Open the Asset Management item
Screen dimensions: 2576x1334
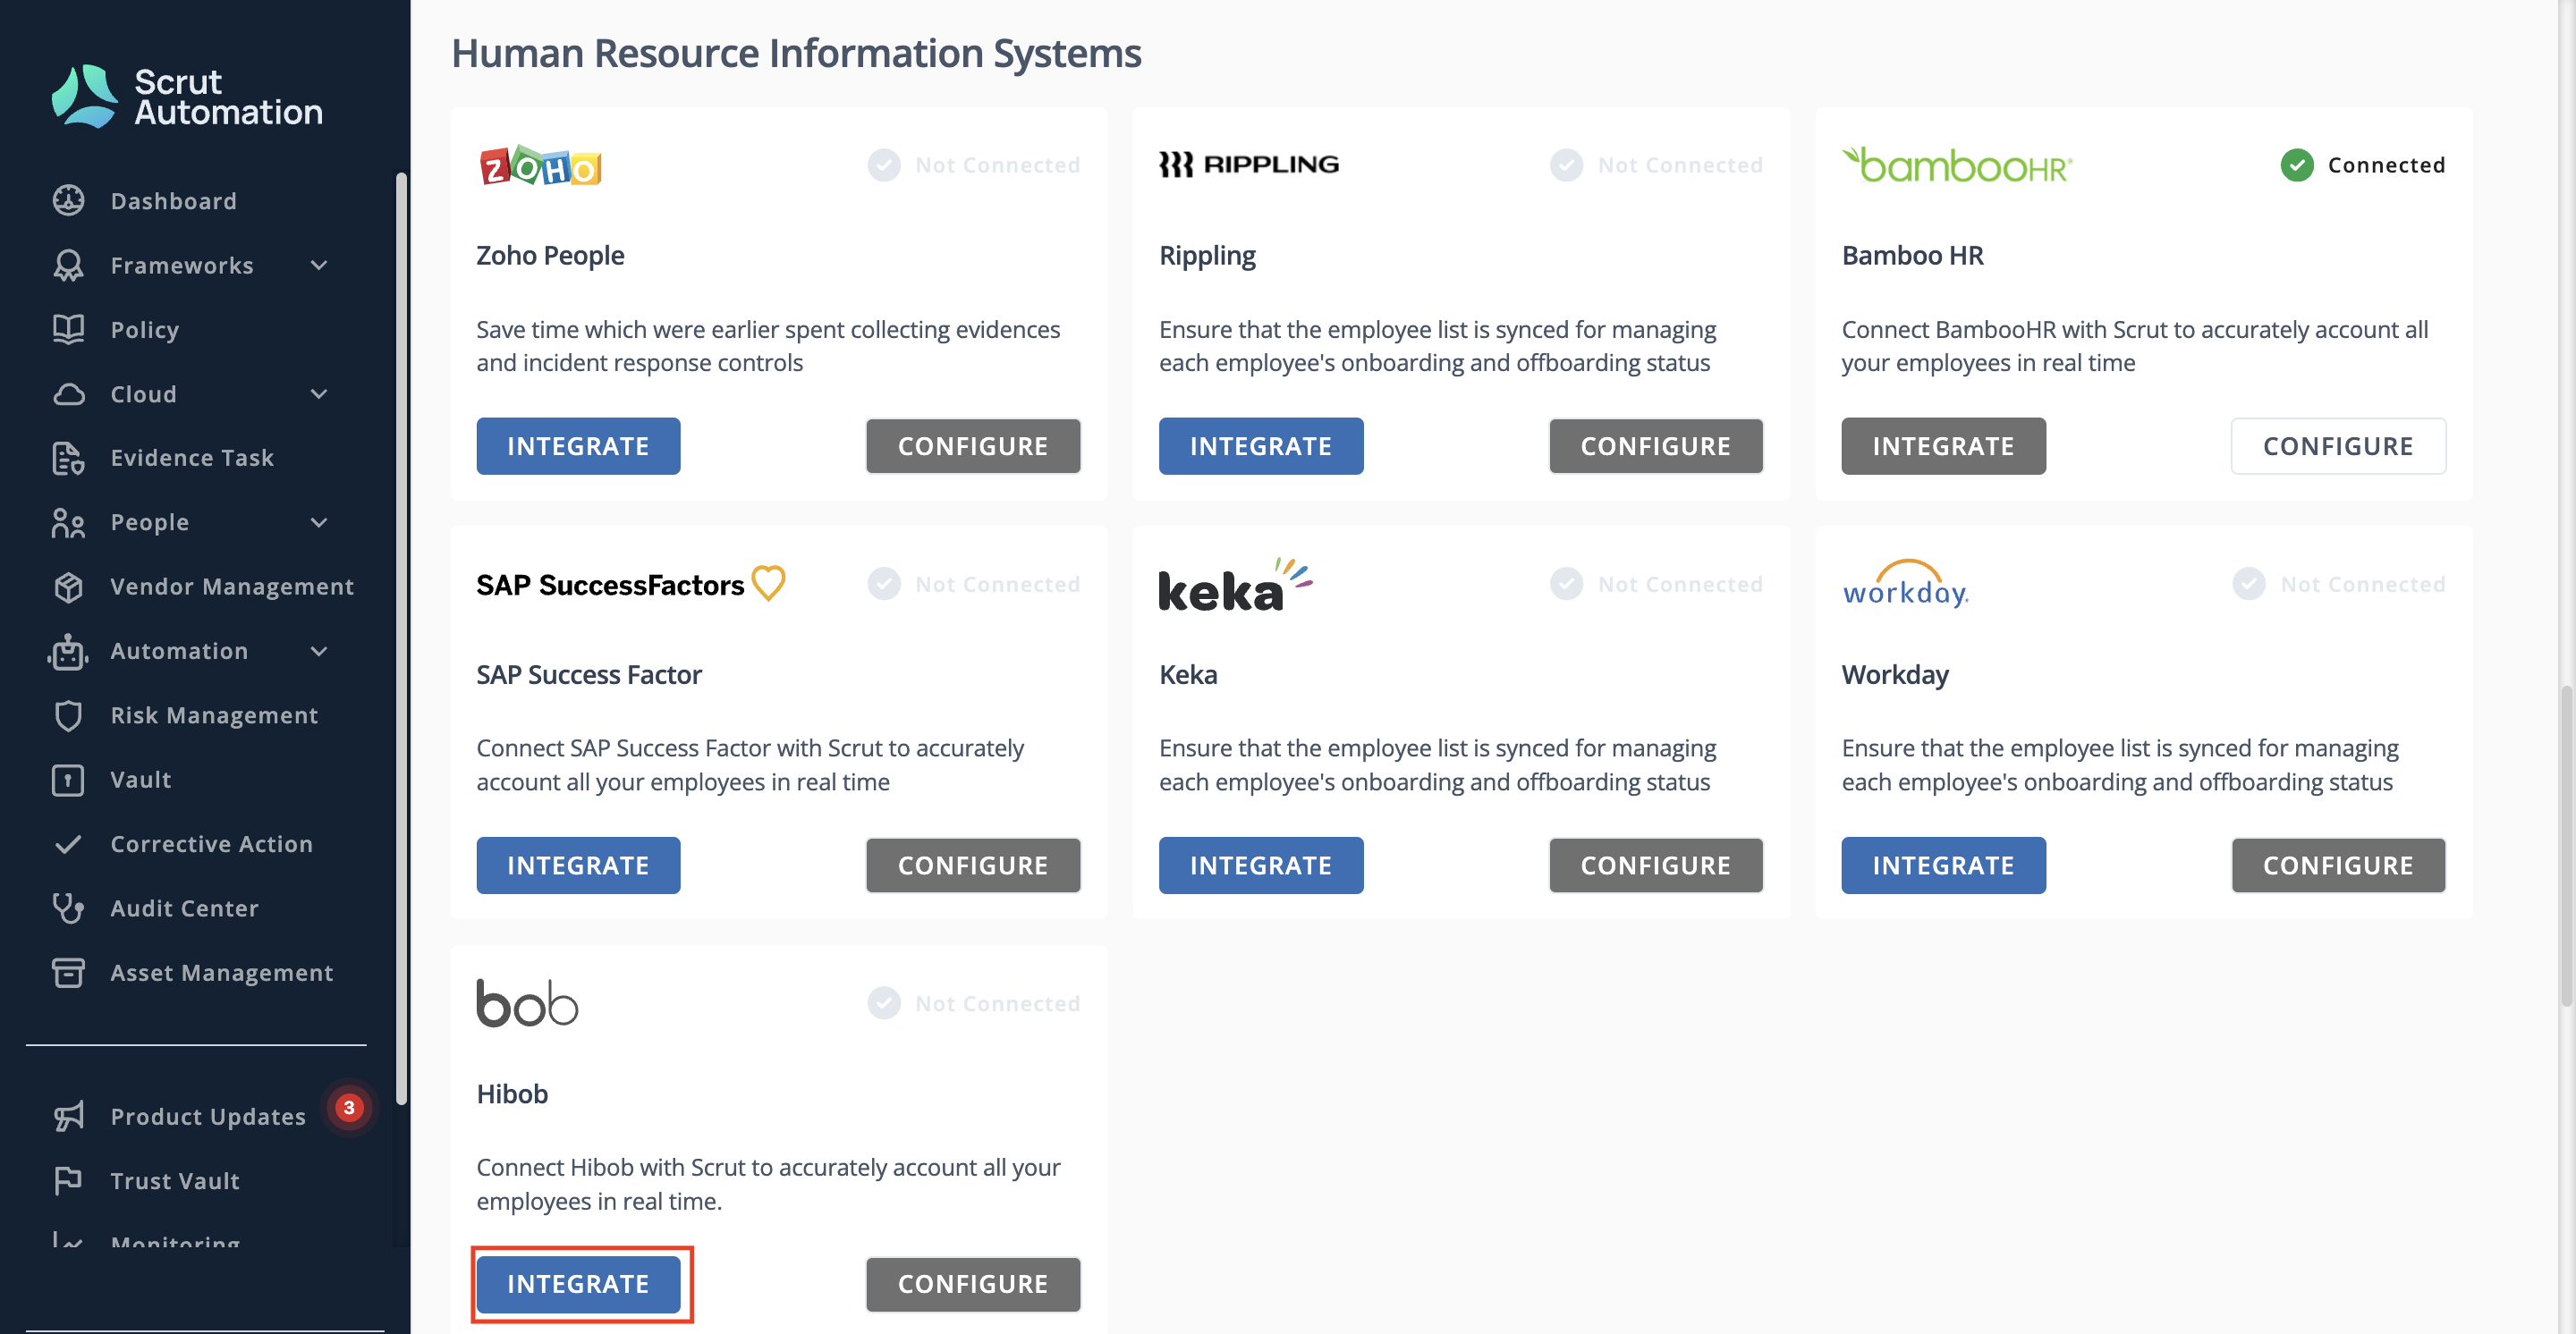(x=222, y=974)
